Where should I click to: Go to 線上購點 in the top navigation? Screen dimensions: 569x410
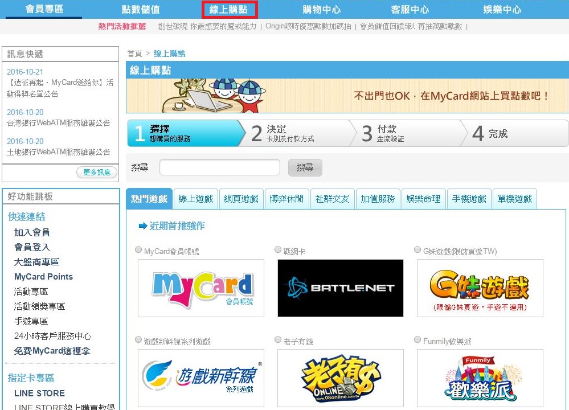[x=230, y=10]
